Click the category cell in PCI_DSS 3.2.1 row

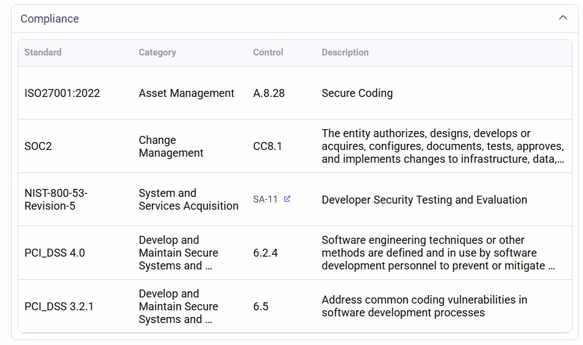click(x=179, y=307)
